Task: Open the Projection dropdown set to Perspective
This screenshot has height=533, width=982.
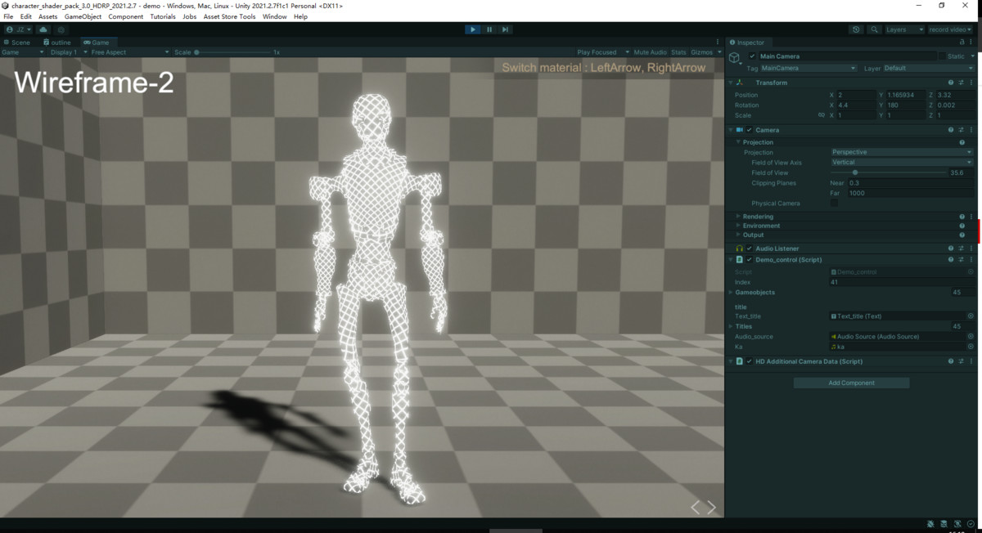Action: pyautogui.click(x=900, y=151)
